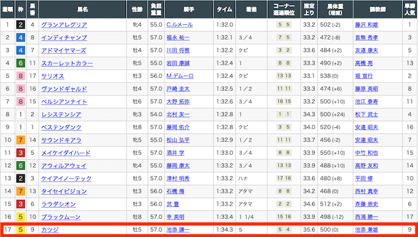Select corner positions 17 16

(x=284, y=178)
